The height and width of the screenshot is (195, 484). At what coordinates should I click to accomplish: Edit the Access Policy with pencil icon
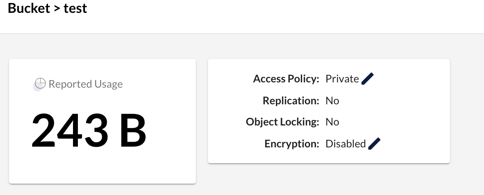368,79
